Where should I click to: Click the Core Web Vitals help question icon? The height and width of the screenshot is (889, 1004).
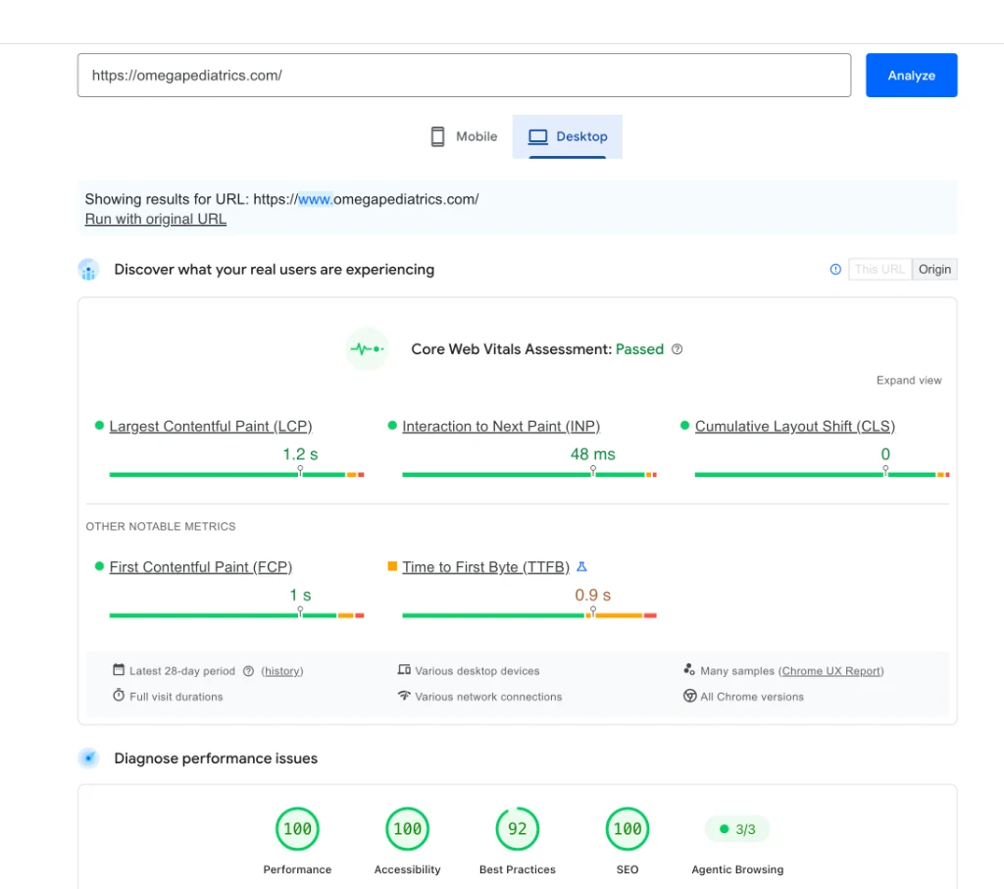677,349
